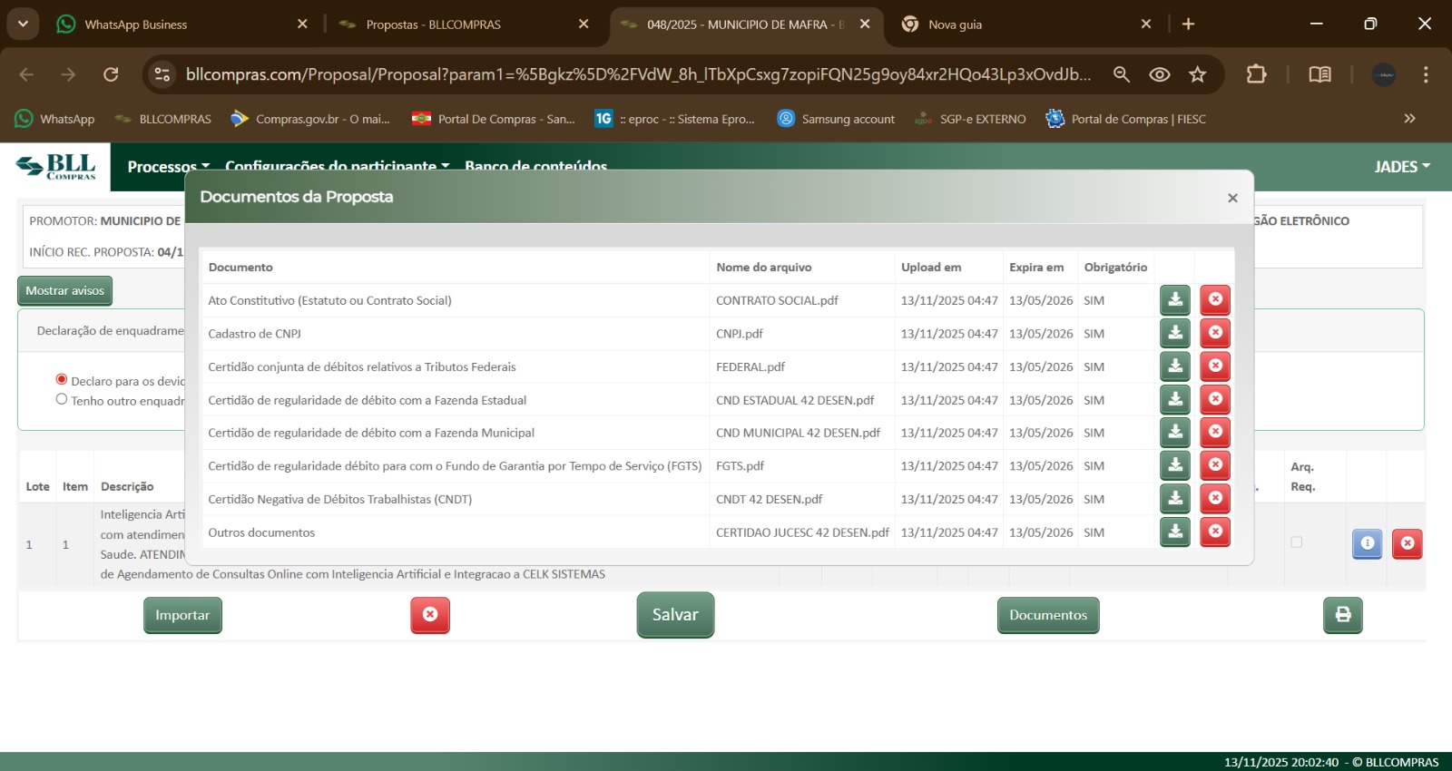This screenshot has height=771, width=1452.
Task: Download the CNDT 42 DESEN.pdf file
Action: click(x=1174, y=499)
